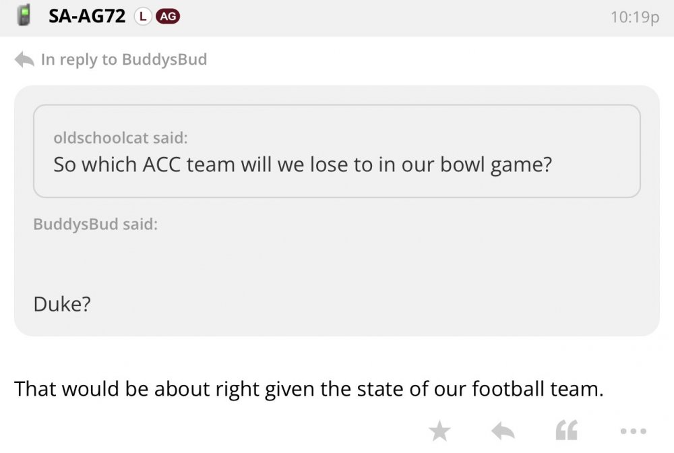Click the 'oldschoolcat said:' attribution
Screen dimensions: 674x453
tap(120, 138)
